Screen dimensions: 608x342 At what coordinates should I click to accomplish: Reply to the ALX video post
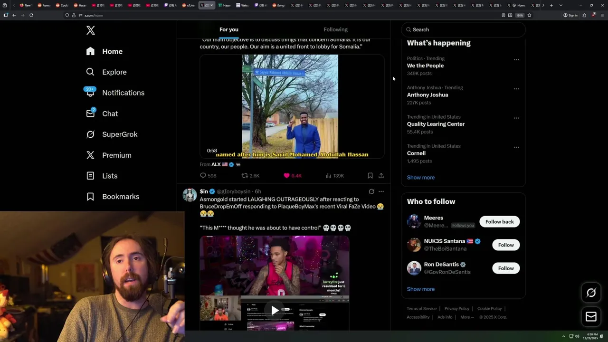(x=208, y=176)
